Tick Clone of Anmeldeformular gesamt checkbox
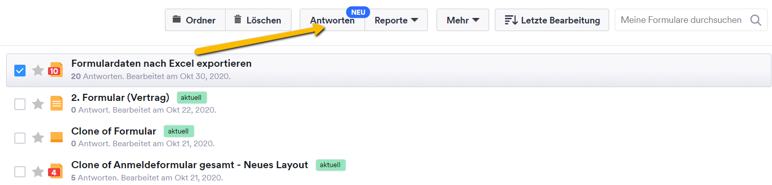Screen dimensions: 772x185 coord(20,171)
